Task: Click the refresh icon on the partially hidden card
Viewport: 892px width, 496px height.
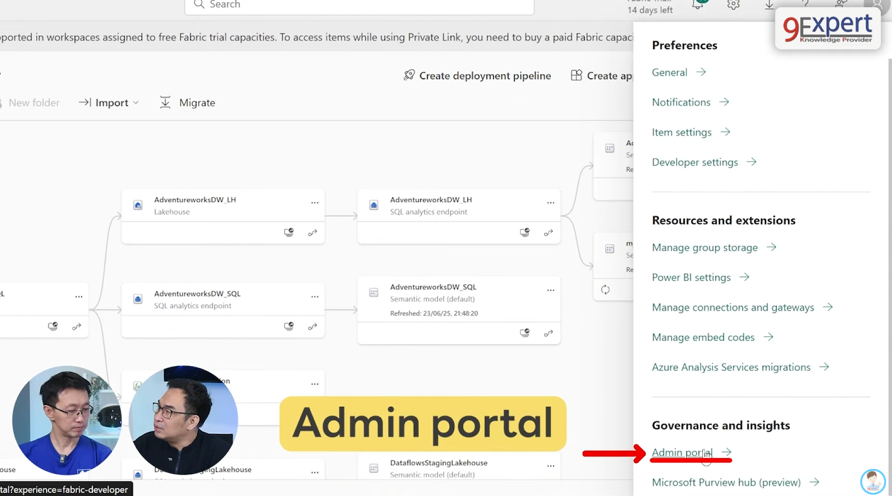Action: click(605, 289)
